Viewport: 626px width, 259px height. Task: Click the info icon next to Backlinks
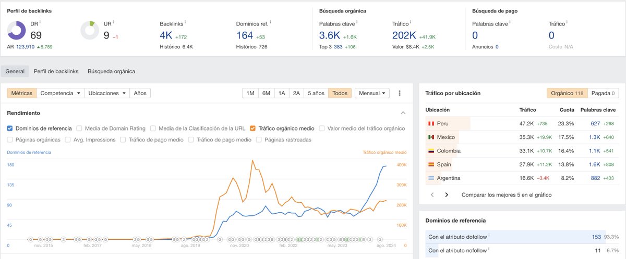(x=185, y=22)
